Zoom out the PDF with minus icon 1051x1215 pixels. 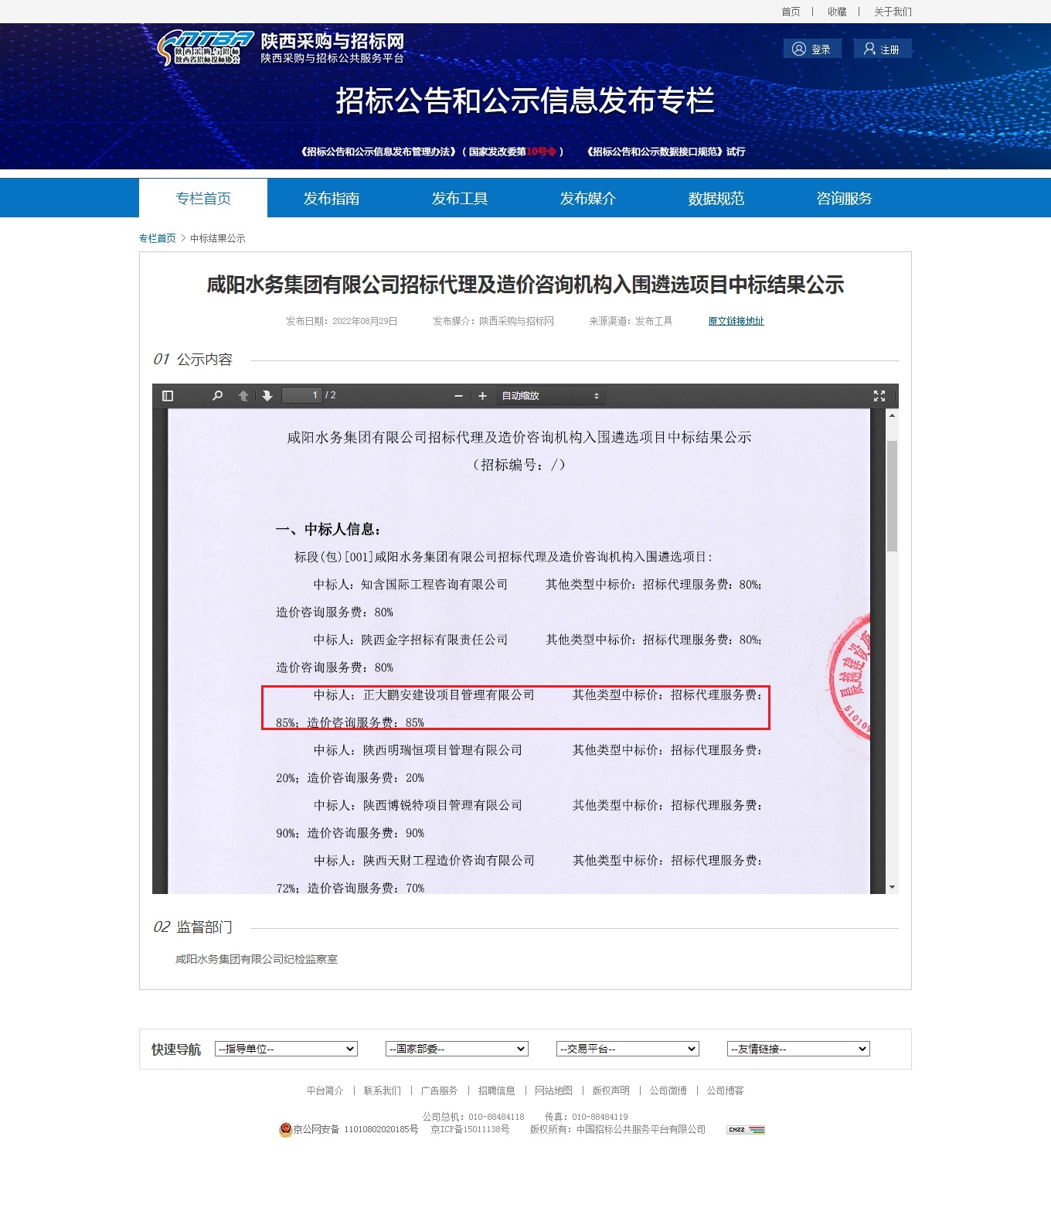pos(458,396)
